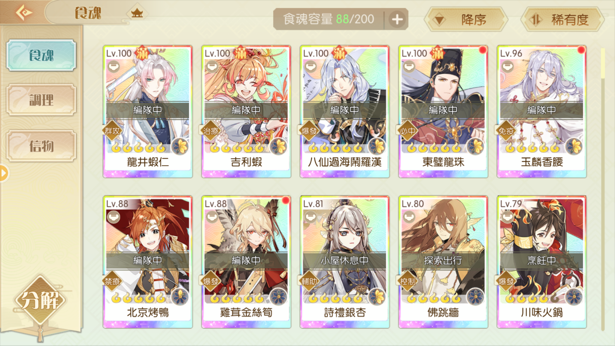Screen dimensions: 615x346
Task: Toggle sort order 降序
Action: point(466,20)
